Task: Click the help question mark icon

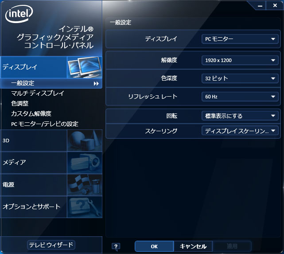Action: tap(116, 246)
